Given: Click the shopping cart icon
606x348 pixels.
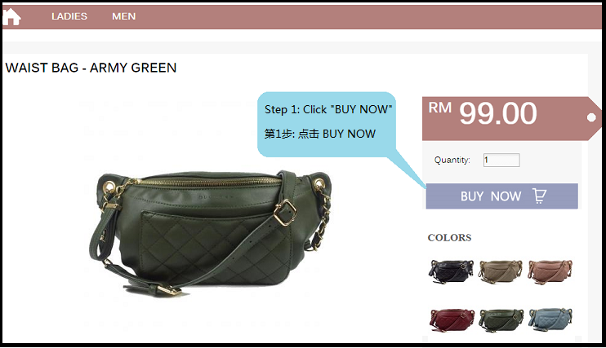Looking at the screenshot, I should [540, 196].
